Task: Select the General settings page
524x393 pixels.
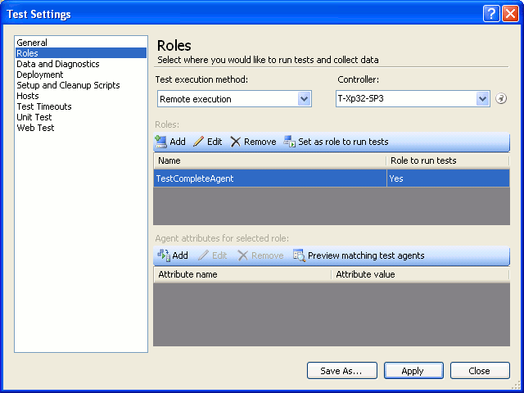Action: click(x=32, y=43)
